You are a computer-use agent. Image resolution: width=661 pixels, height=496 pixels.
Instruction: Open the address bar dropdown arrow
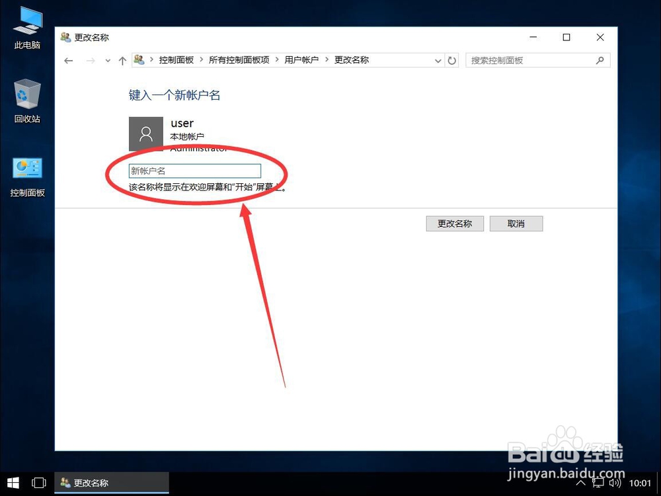click(438, 60)
